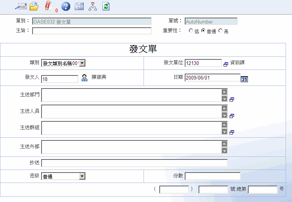
Task: Click the person icon beside 發文人
Action: pos(84,78)
